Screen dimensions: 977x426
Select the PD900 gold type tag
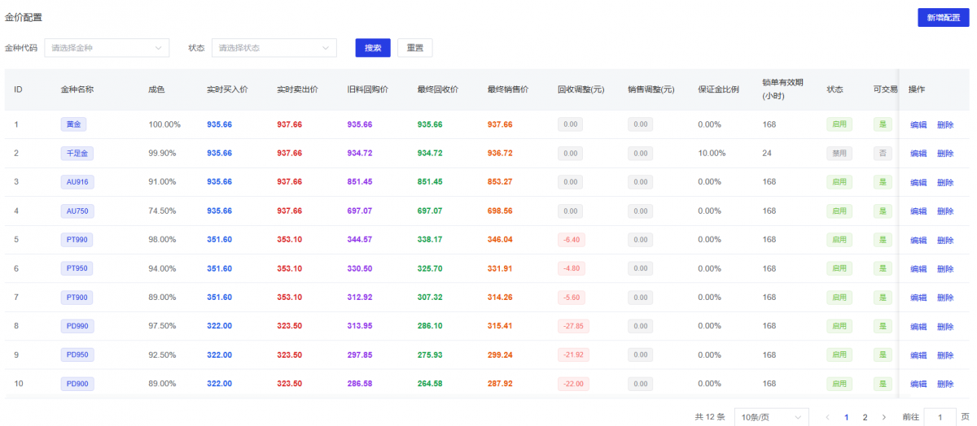pyautogui.click(x=77, y=384)
